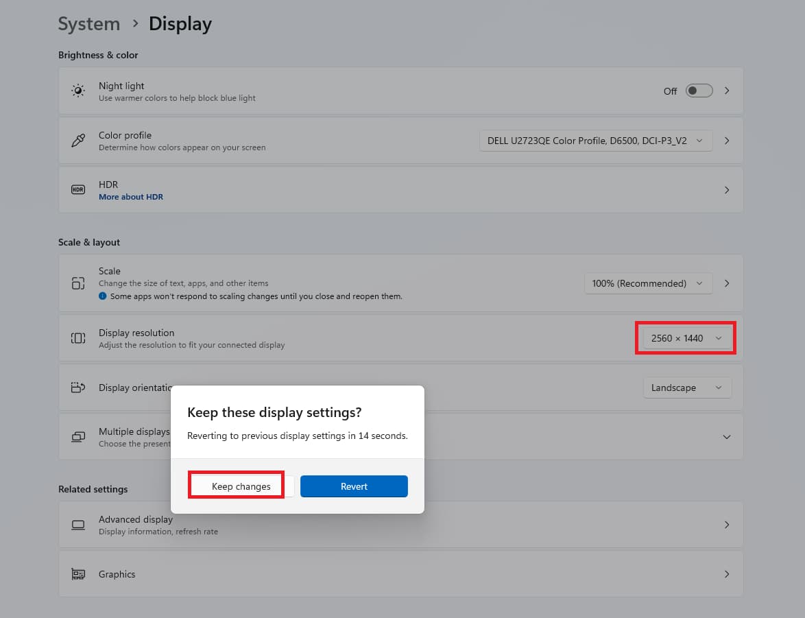Viewport: 805px width, 618px height.
Task: Click the HDR badge icon
Action: coord(78,189)
